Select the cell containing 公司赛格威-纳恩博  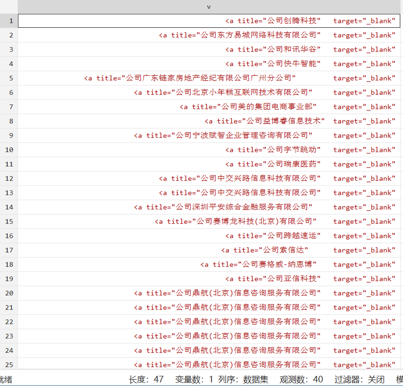pyautogui.click(x=209, y=264)
